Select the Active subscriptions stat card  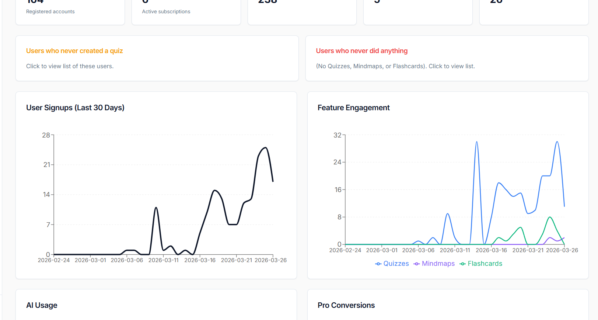coord(186,12)
